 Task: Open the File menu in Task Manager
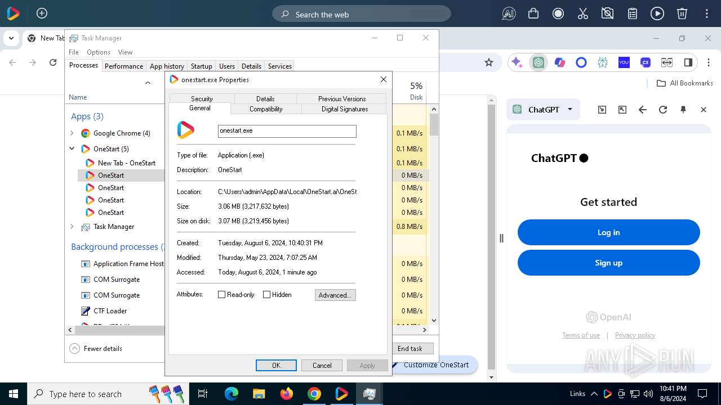coord(74,52)
